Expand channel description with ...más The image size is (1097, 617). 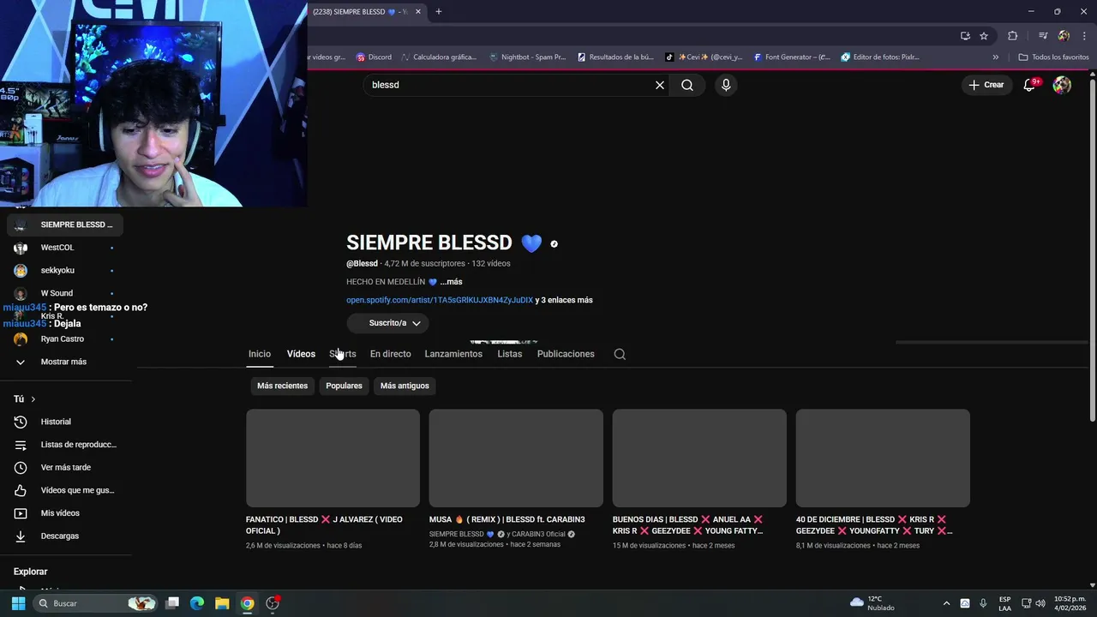(451, 282)
